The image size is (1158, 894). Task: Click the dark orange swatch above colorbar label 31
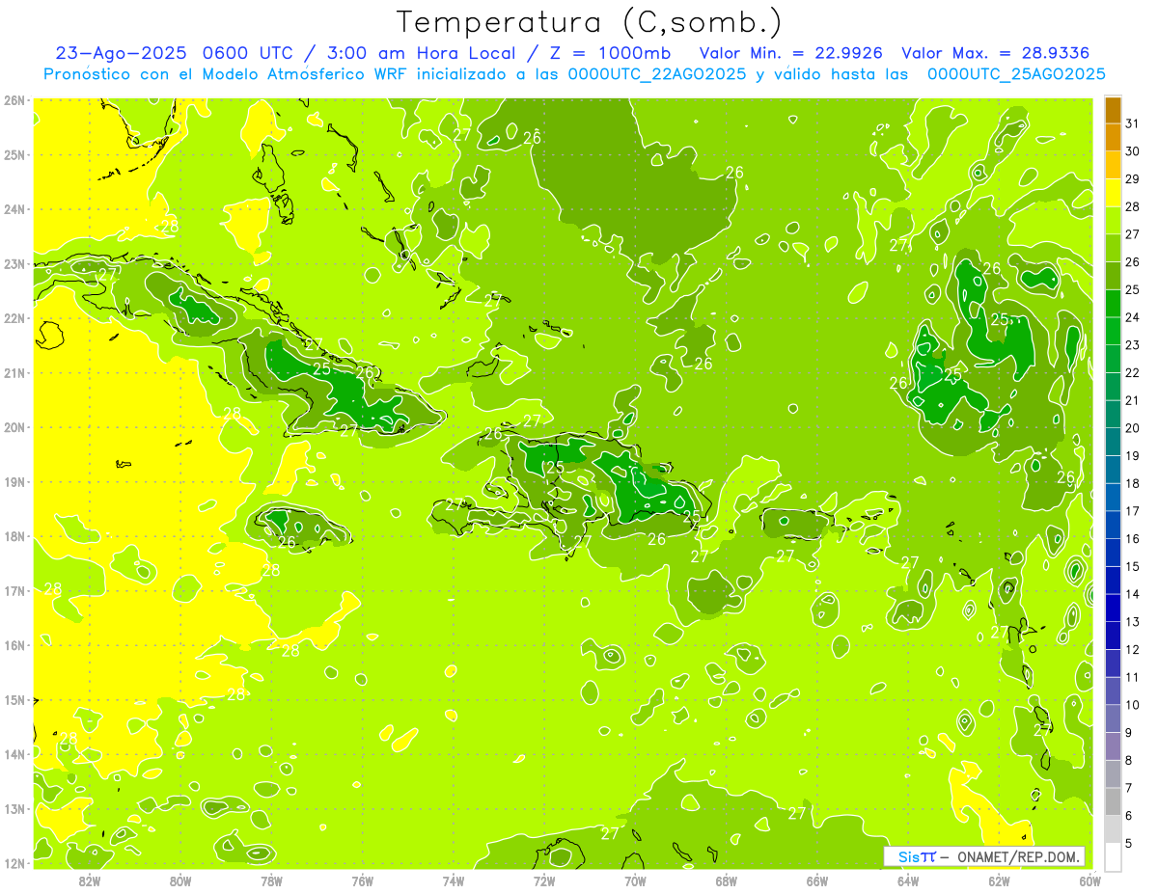(1113, 110)
